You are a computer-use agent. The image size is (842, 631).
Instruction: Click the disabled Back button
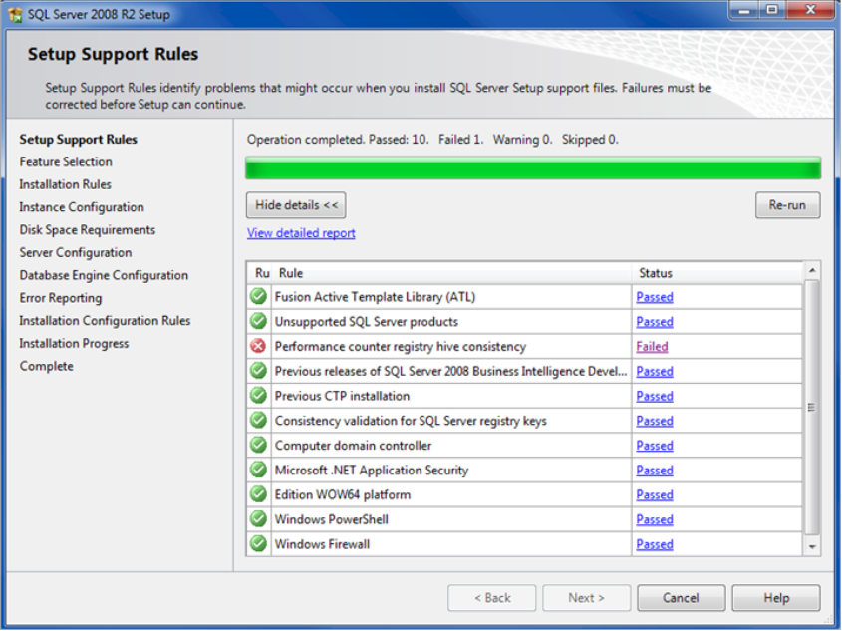[x=492, y=598]
